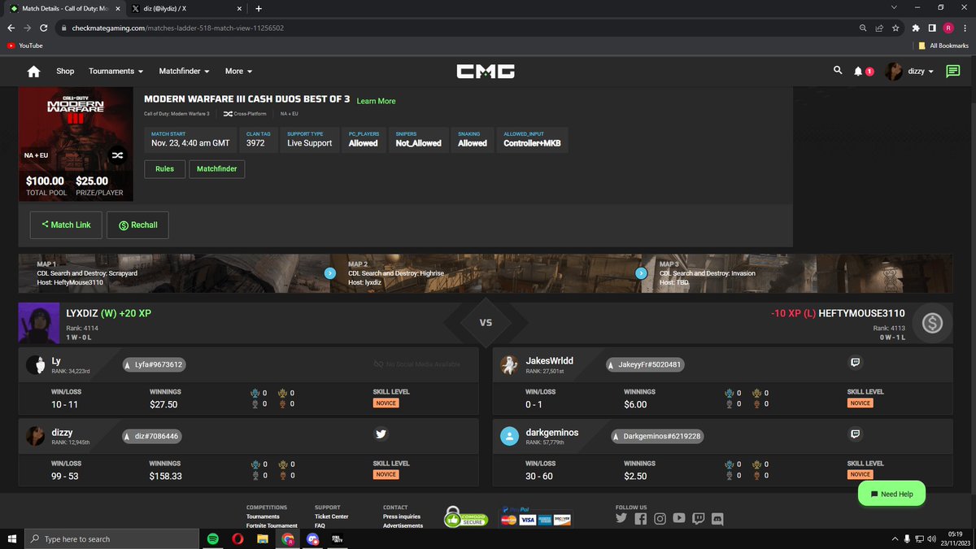
Task: Open CMG Twitch in Follow Us footer
Action: (698, 518)
